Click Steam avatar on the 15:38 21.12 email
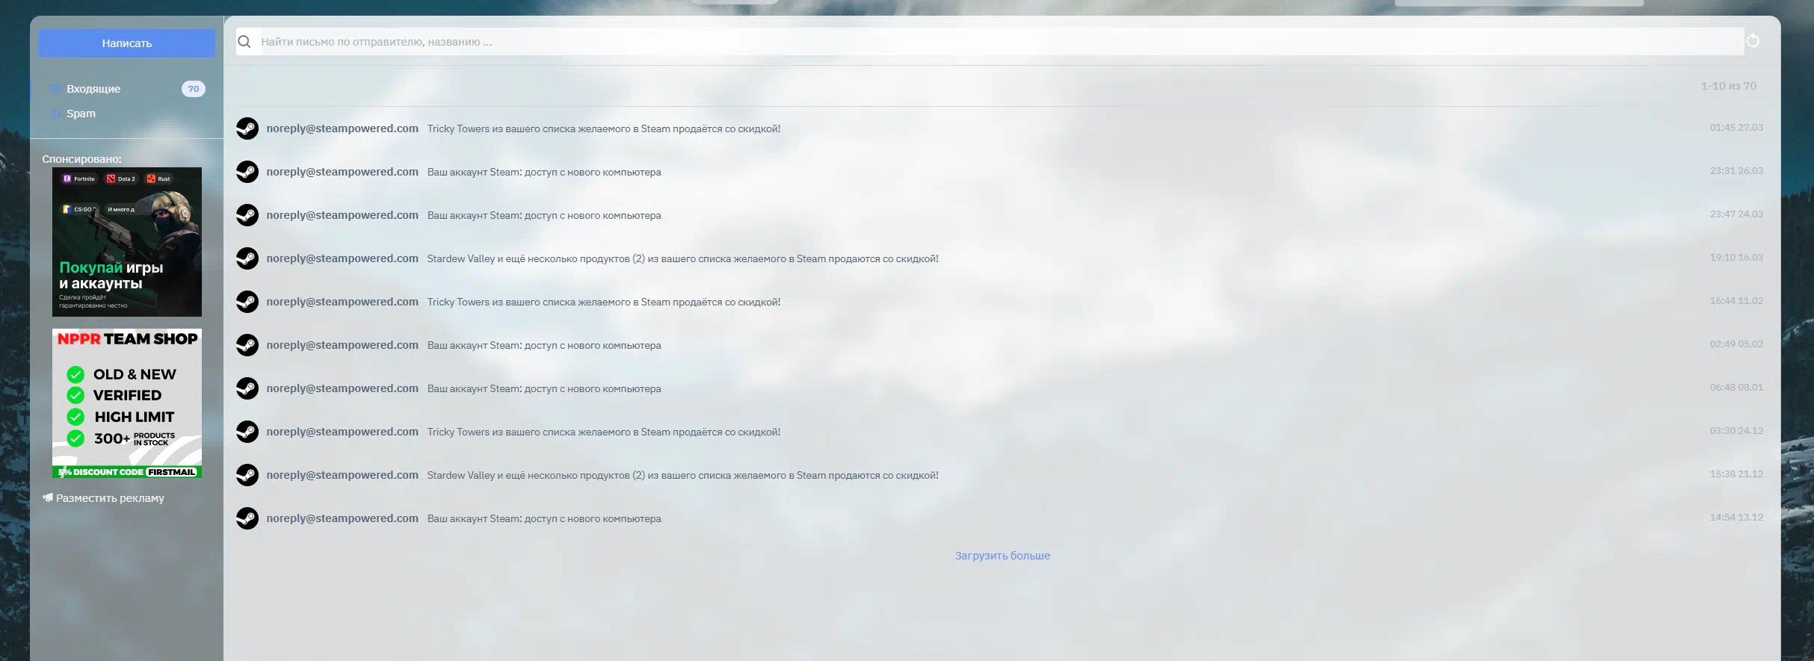Viewport: 1814px width, 661px height. click(x=247, y=475)
